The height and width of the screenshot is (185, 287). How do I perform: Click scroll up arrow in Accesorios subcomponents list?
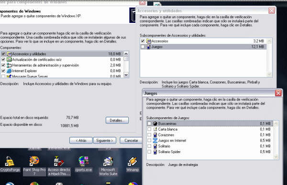(269, 41)
